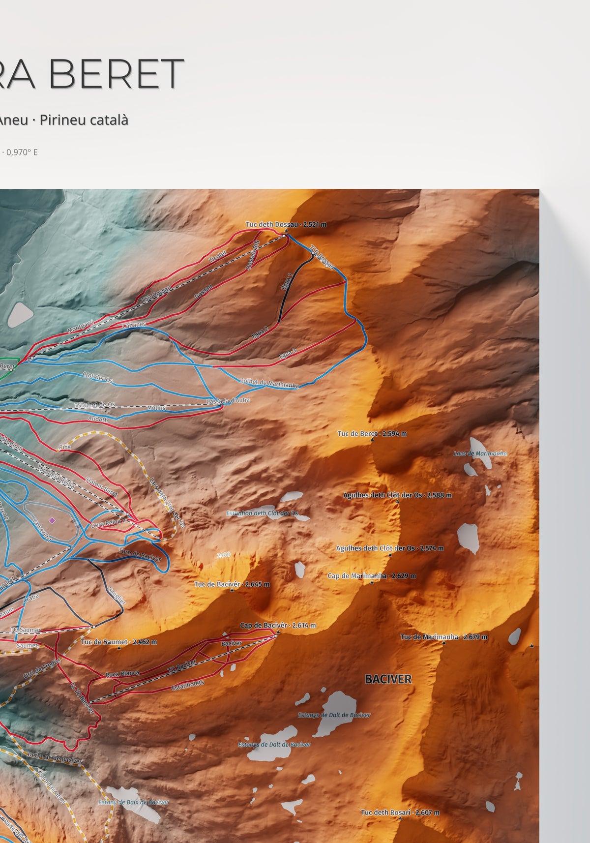Select the "TQ Saumet" lift label

(x=26, y=630)
